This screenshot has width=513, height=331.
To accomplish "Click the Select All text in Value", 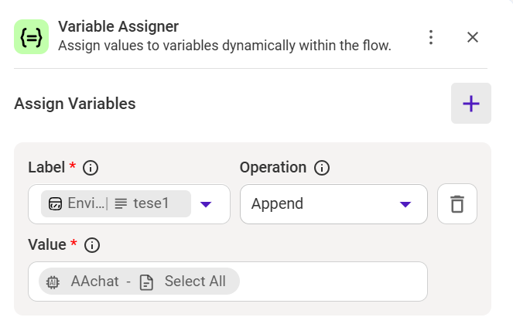I will coord(195,282).
